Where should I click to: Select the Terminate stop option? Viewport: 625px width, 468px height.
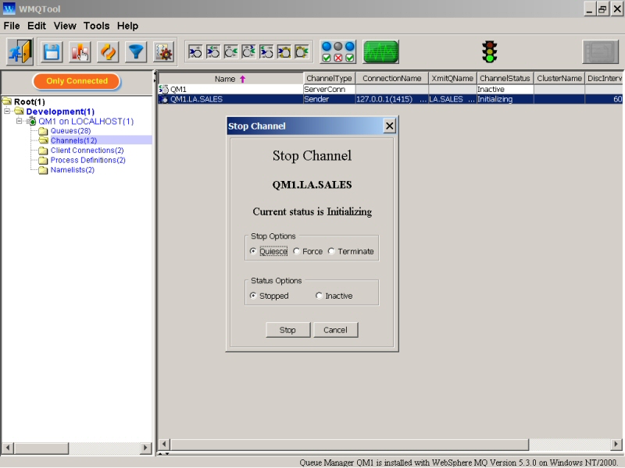331,251
